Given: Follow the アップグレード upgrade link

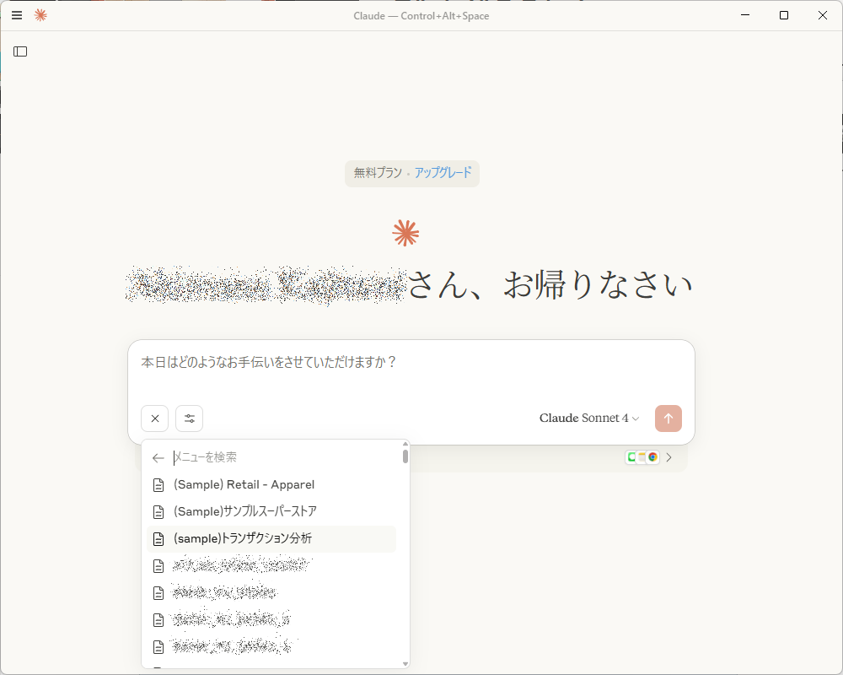Looking at the screenshot, I should [x=443, y=172].
